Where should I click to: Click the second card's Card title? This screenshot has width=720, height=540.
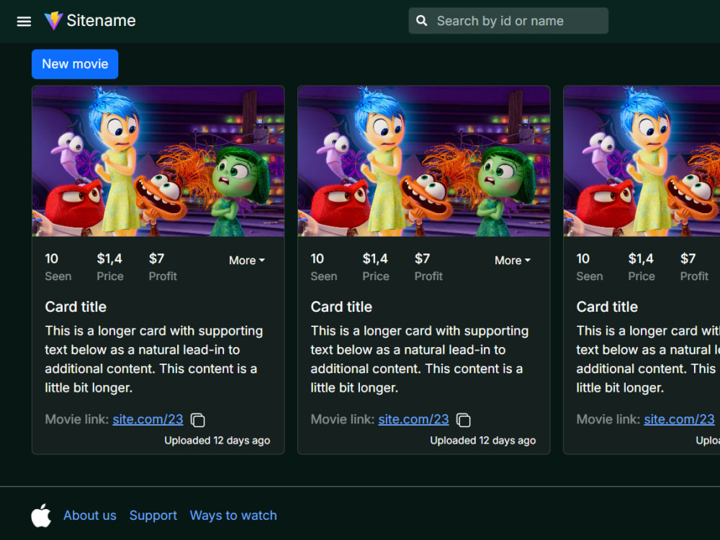341,307
